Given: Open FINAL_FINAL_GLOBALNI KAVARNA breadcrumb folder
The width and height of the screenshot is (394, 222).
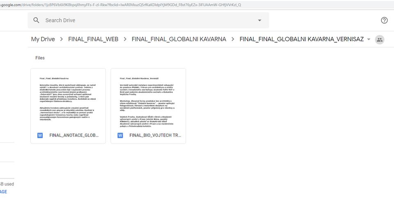Looking at the screenshot, I should (179, 39).
